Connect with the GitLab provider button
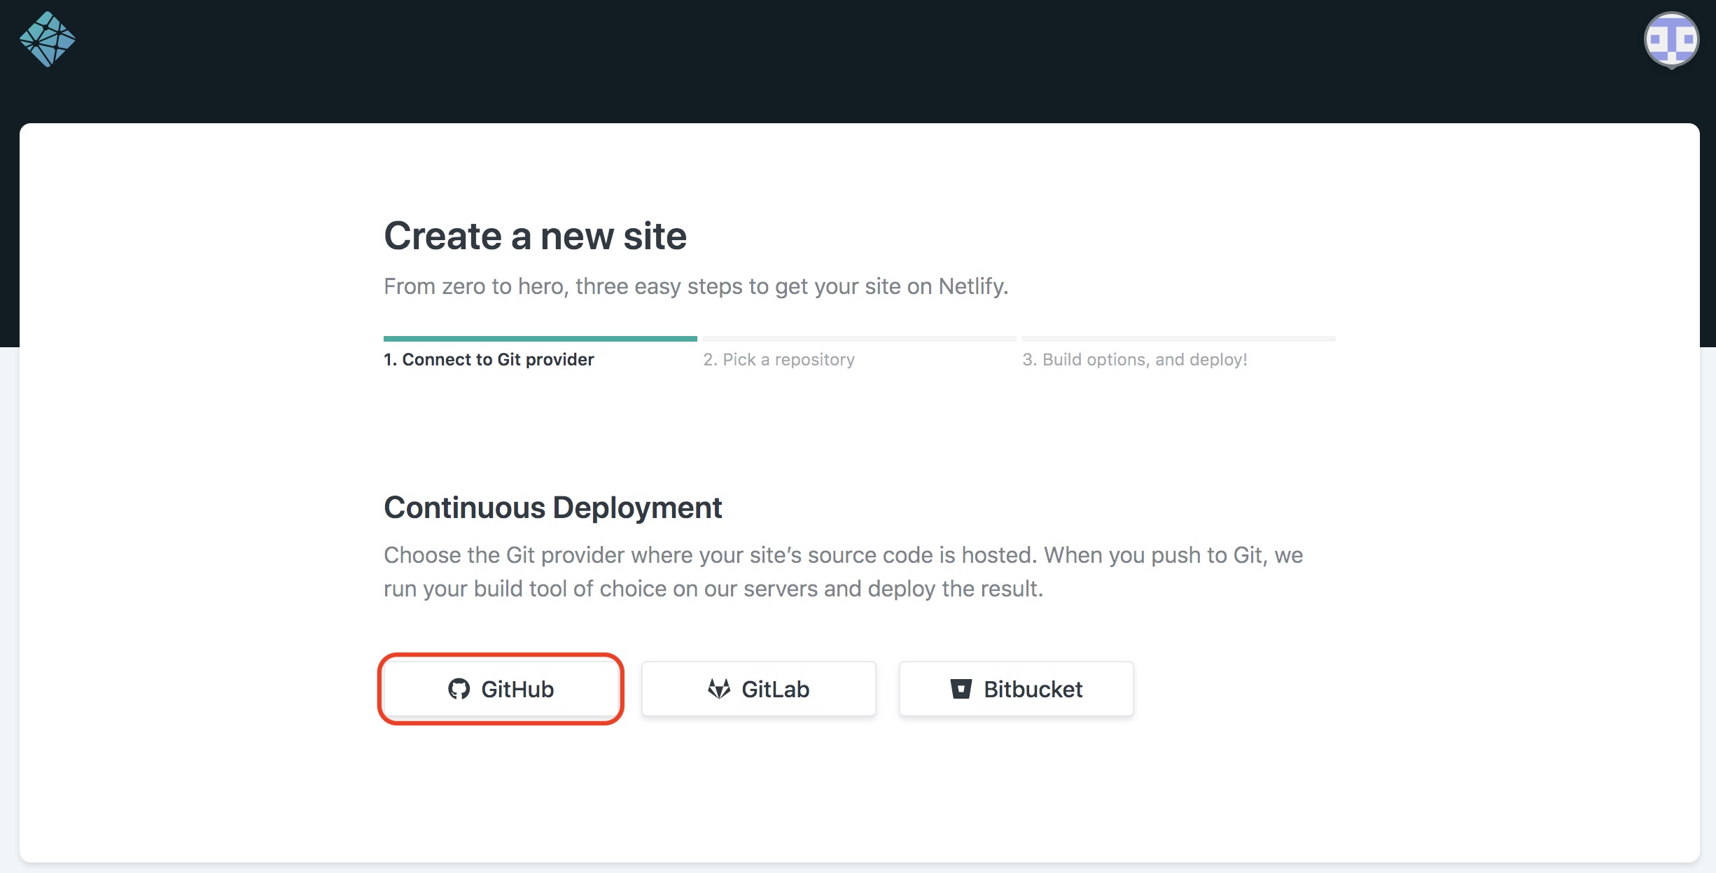1716x873 pixels. click(x=759, y=689)
